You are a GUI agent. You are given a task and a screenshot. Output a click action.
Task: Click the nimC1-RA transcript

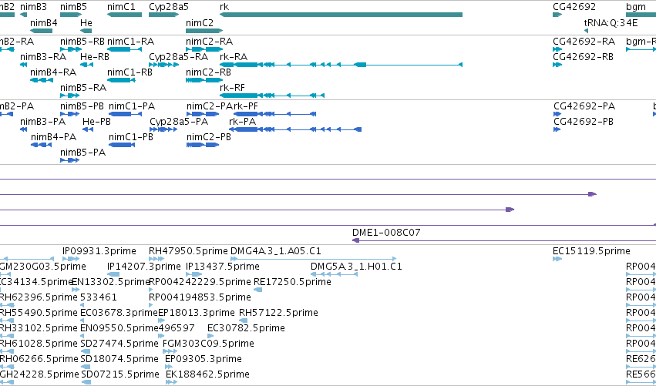(x=124, y=49)
